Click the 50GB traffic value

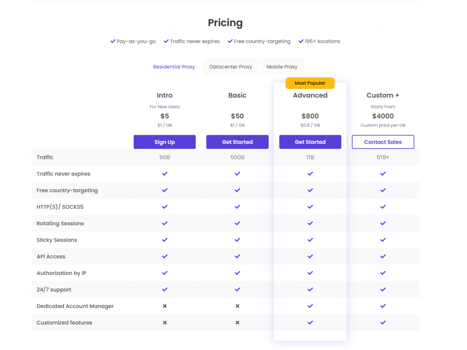coord(237,157)
